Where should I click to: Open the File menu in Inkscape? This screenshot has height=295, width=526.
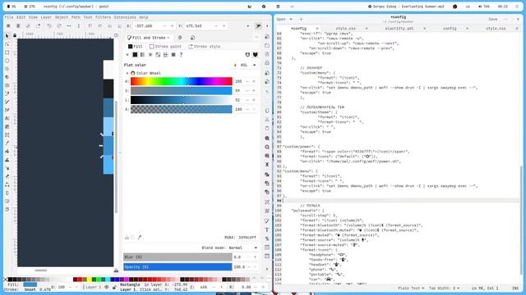(x=9, y=17)
